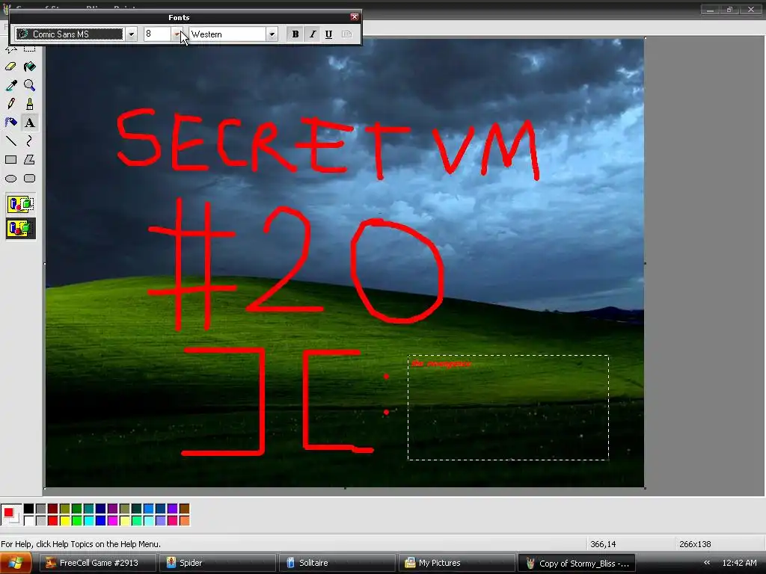Choose the Pick Color eyedropper tool
Image resolution: width=766 pixels, height=574 pixels.
point(10,85)
